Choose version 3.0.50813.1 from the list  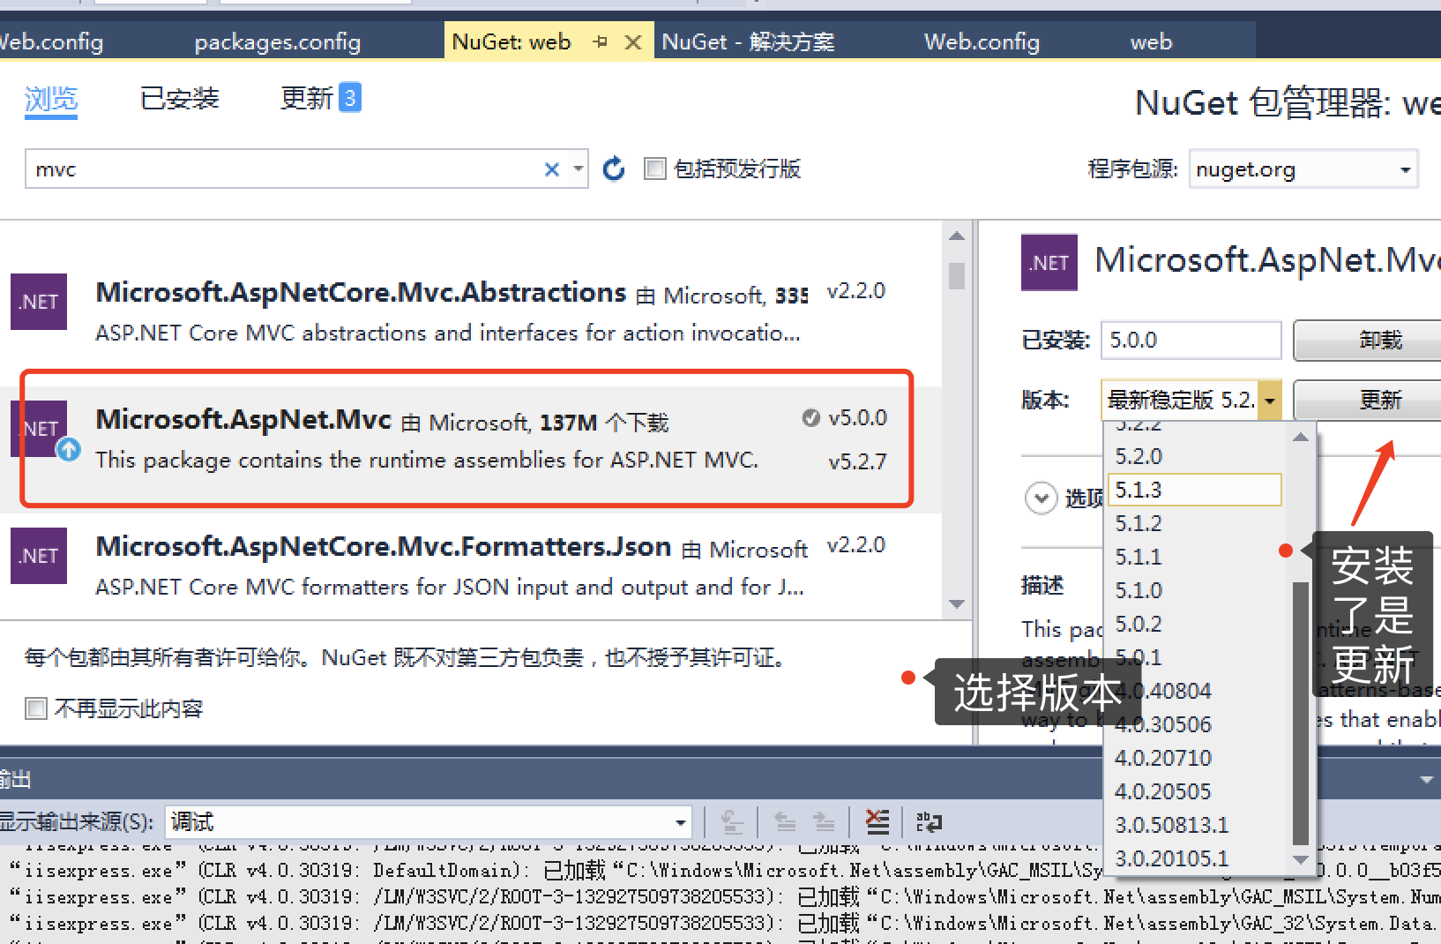tap(1194, 825)
